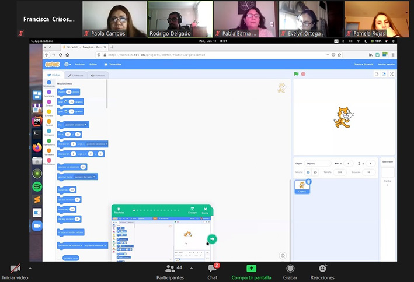Click Iniciar sesión link
This screenshot has width=414, height=282.
pos(386,64)
